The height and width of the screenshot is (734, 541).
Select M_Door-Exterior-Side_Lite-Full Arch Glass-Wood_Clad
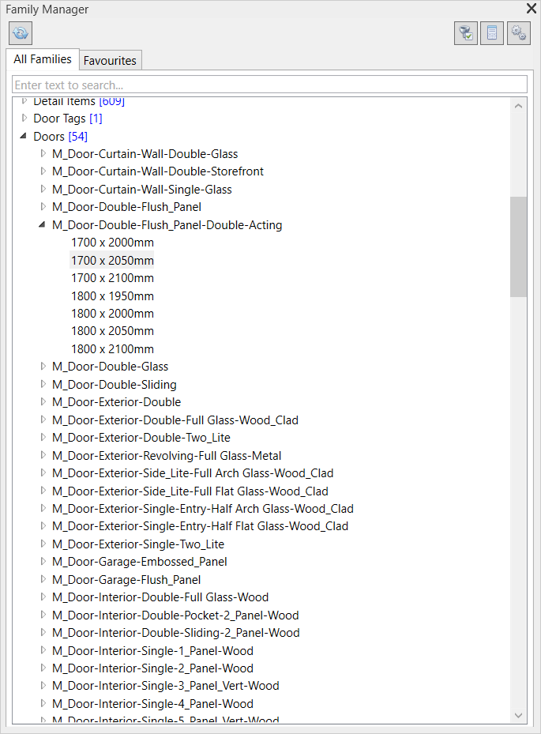tap(193, 473)
